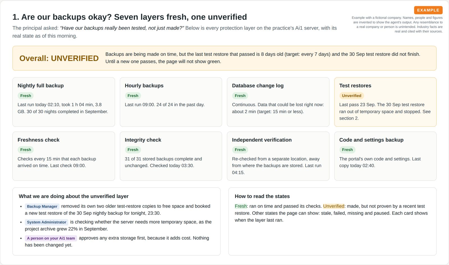Screen dimensions: 449x265
Task: Click the Unverified badge under Test restores
Action: pos(352,96)
